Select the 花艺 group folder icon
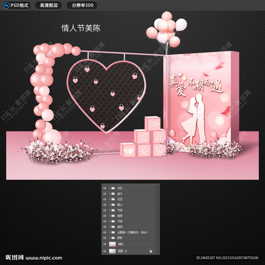Viewport: 265px width, 265px height. [113, 199]
